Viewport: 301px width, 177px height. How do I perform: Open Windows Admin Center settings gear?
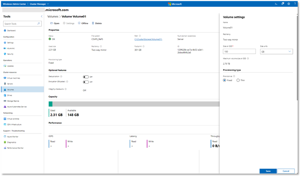tap(289, 4)
